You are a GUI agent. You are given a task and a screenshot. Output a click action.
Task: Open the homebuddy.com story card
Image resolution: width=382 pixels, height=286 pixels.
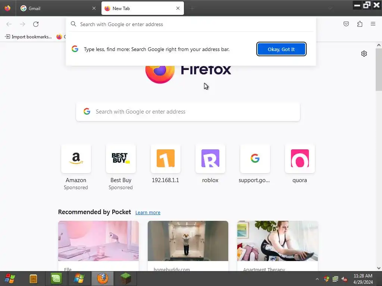pyautogui.click(x=188, y=246)
